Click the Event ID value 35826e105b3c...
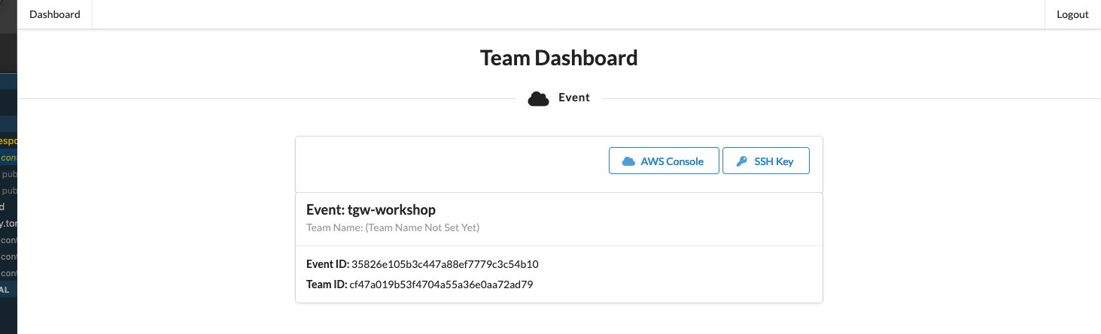This screenshot has width=1101, height=334. coord(445,264)
